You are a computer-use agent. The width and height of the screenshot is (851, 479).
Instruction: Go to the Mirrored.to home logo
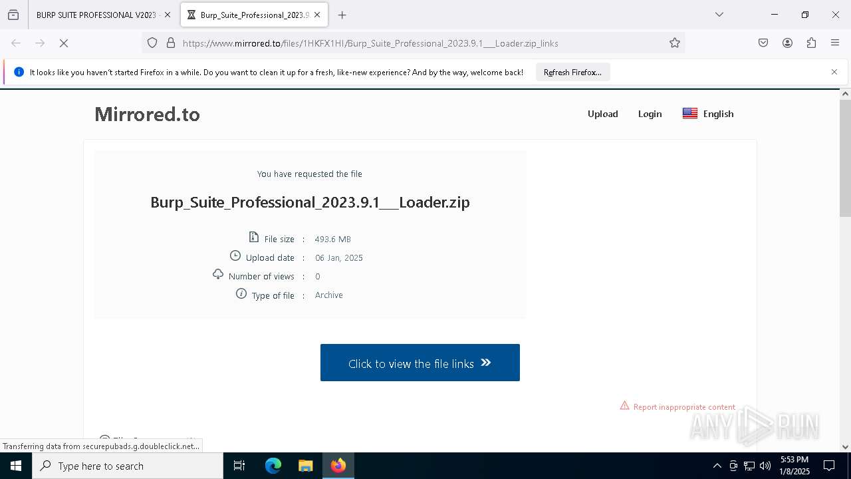tap(147, 114)
